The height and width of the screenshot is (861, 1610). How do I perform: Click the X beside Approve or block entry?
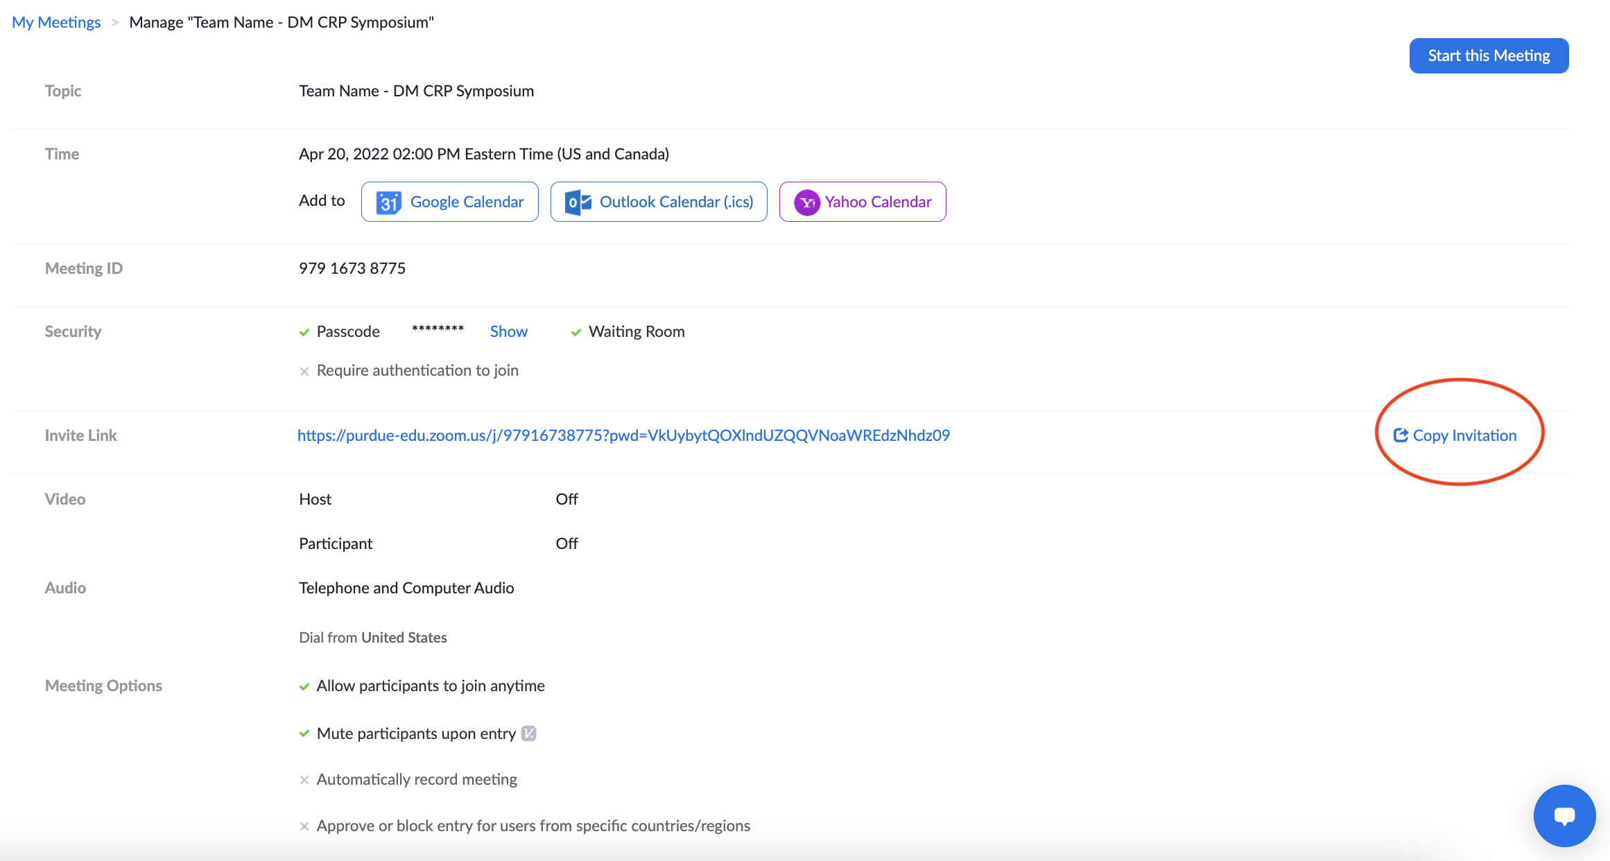coord(304,826)
